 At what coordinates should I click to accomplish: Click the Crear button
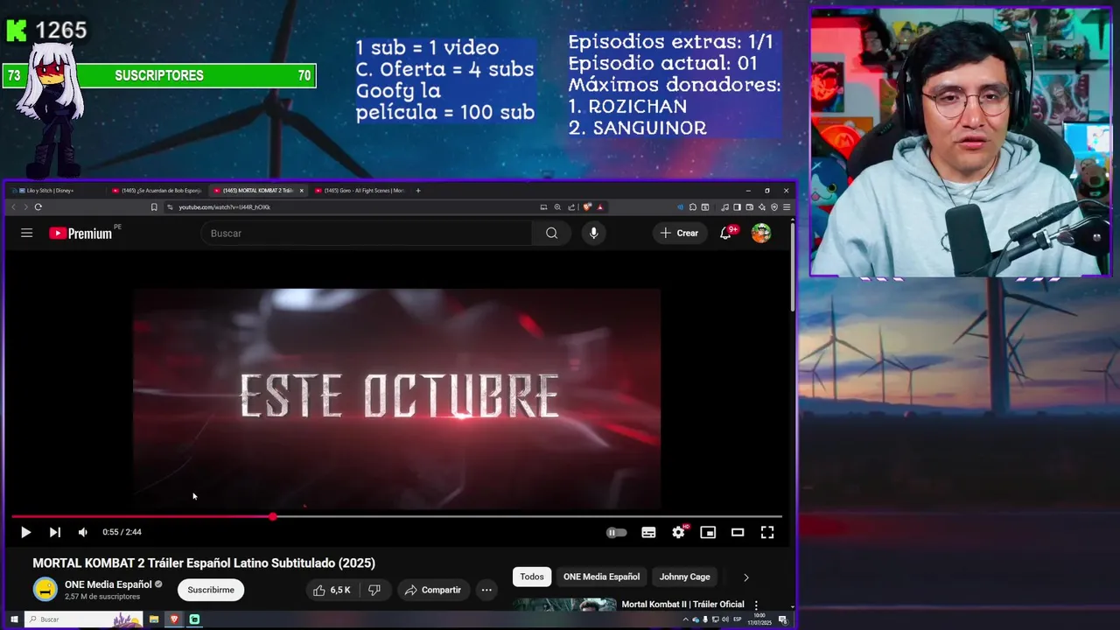click(680, 233)
